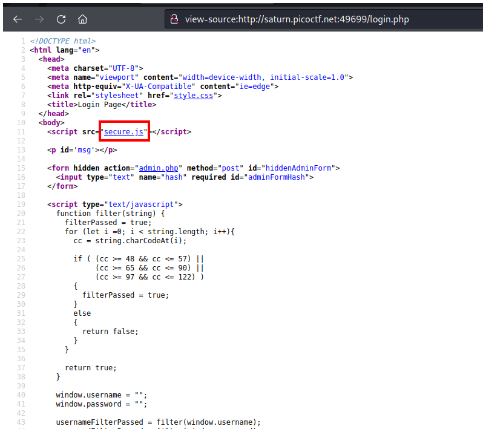
Task: Reload the view-source page
Action: [61, 19]
